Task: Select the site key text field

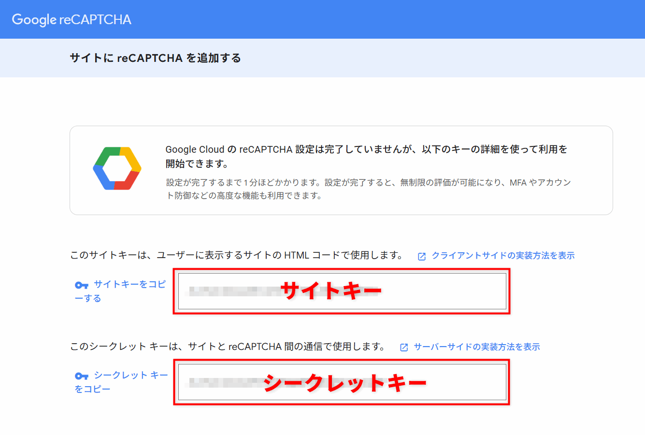Action: coord(342,291)
